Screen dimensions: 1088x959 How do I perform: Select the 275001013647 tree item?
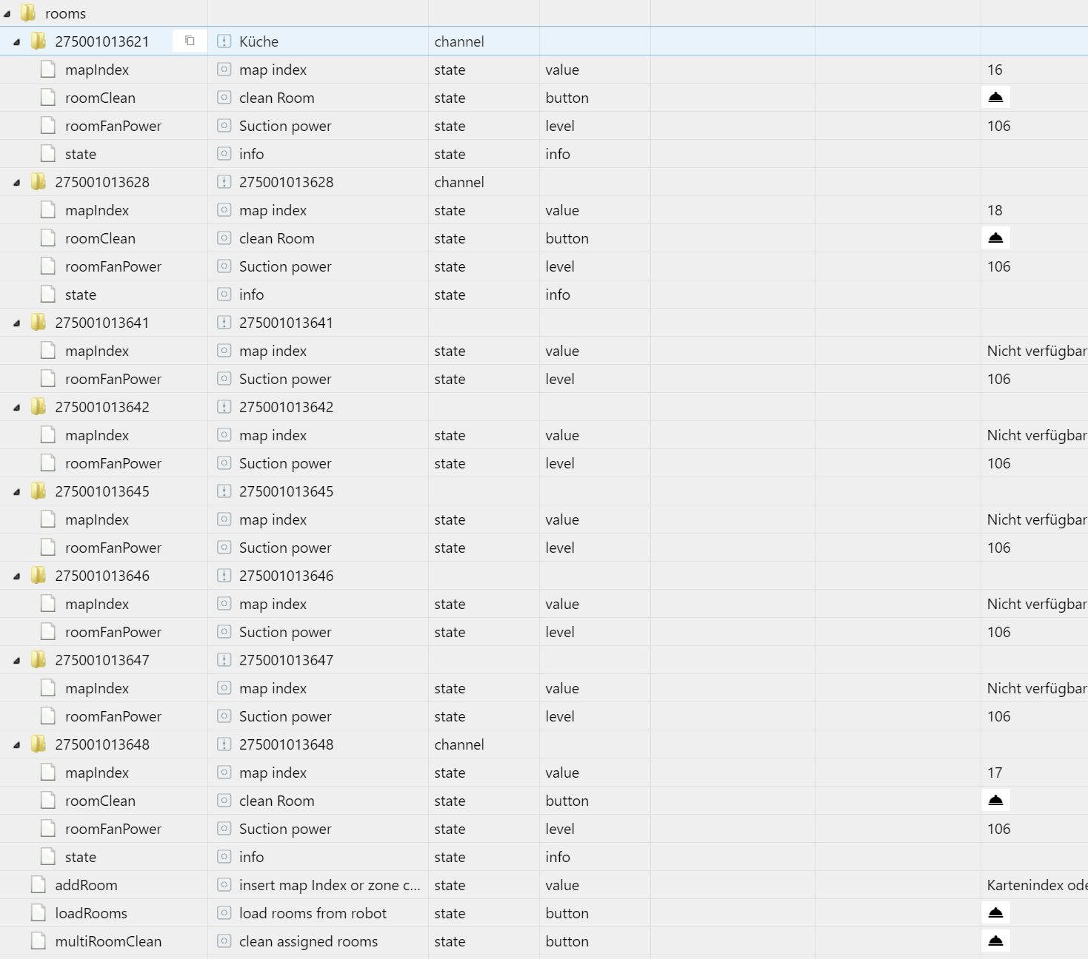(x=102, y=660)
